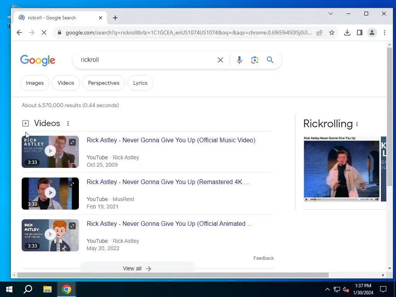The height and width of the screenshot is (297, 396).
Task: Click the vertical scrollbar thumb
Action: pos(390,117)
